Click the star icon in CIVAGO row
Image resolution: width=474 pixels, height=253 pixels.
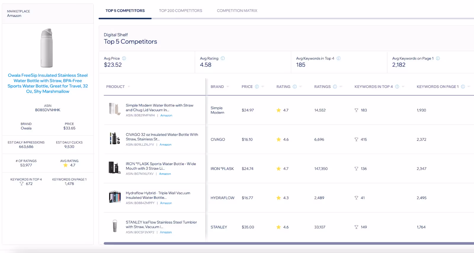[x=278, y=139]
